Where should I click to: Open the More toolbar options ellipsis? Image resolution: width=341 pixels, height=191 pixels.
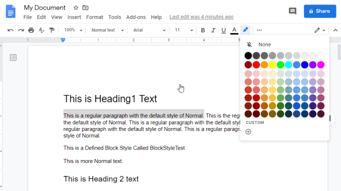point(259,30)
